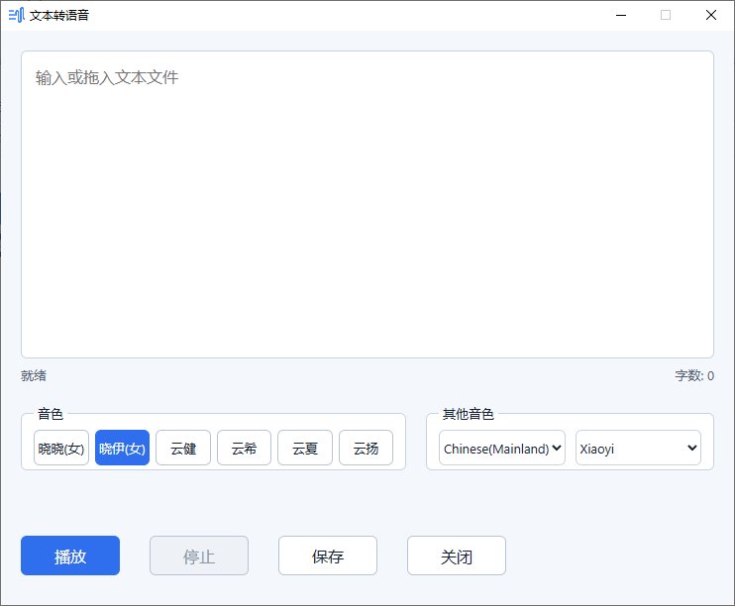Viewport: 735px width, 606px height.
Task: Click the 关闭 button
Action: pyautogui.click(x=457, y=555)
